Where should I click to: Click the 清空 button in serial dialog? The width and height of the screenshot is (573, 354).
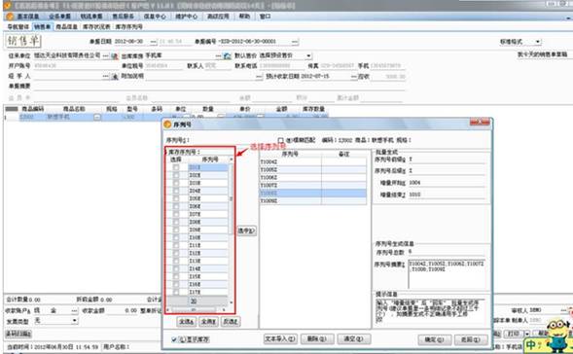point(354,339)
